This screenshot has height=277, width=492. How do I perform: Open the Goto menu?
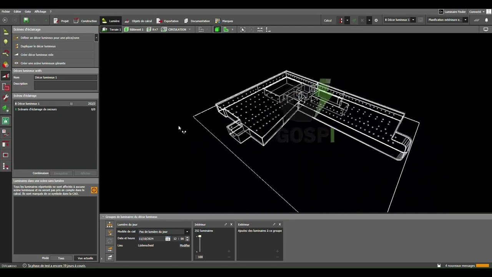pos(28,12)
